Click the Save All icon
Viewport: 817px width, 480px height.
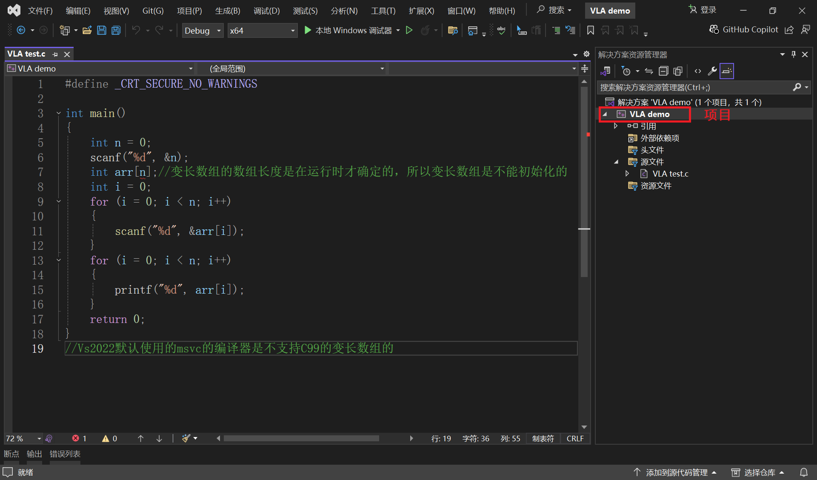[116, 30]
